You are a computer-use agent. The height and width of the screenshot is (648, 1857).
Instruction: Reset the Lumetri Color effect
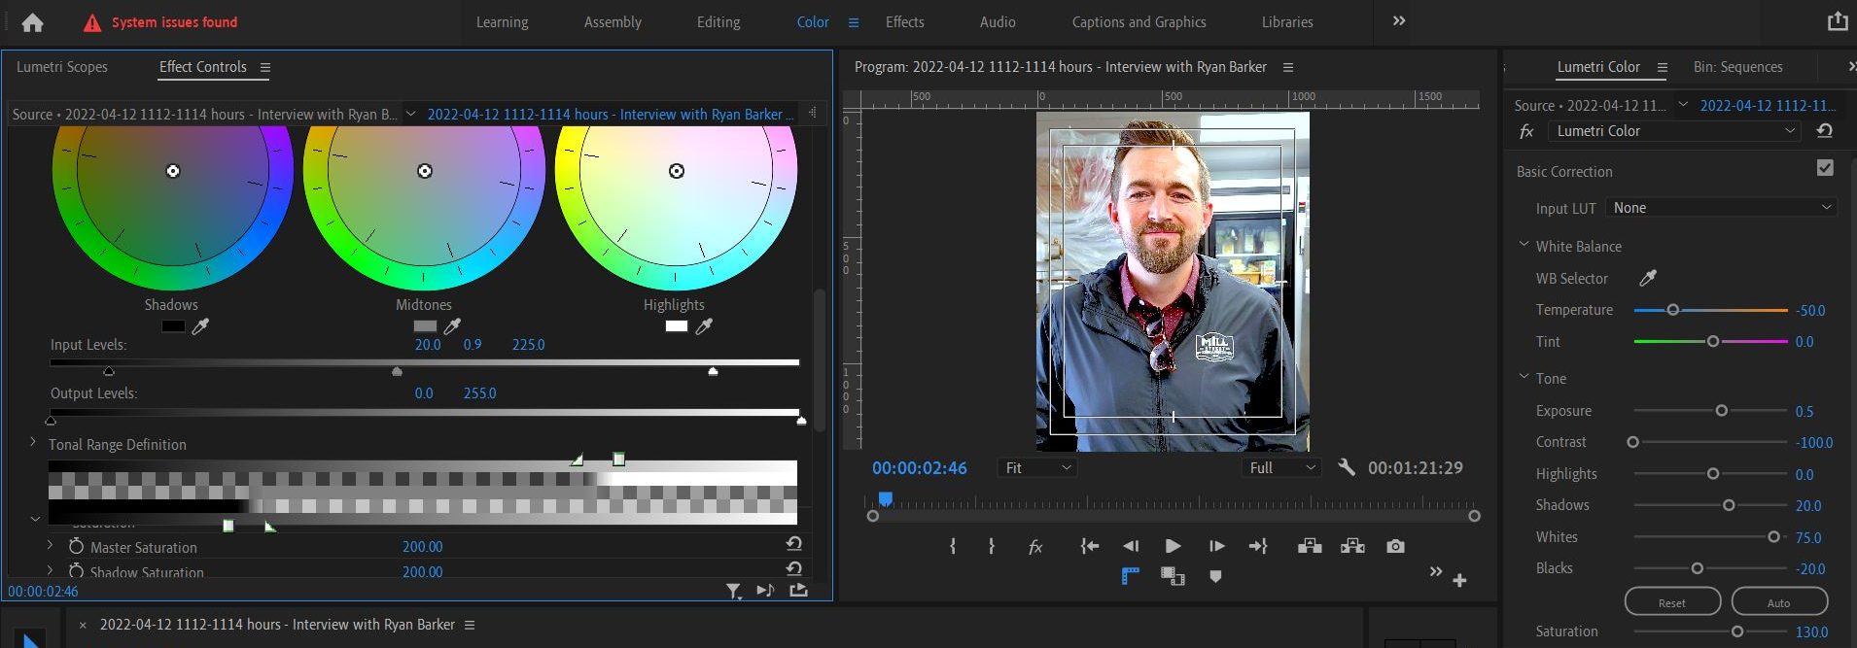[x=1824, y=131]
